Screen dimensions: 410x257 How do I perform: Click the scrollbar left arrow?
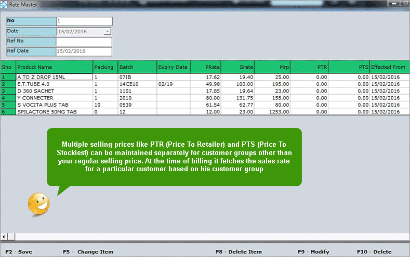(4, 237)
